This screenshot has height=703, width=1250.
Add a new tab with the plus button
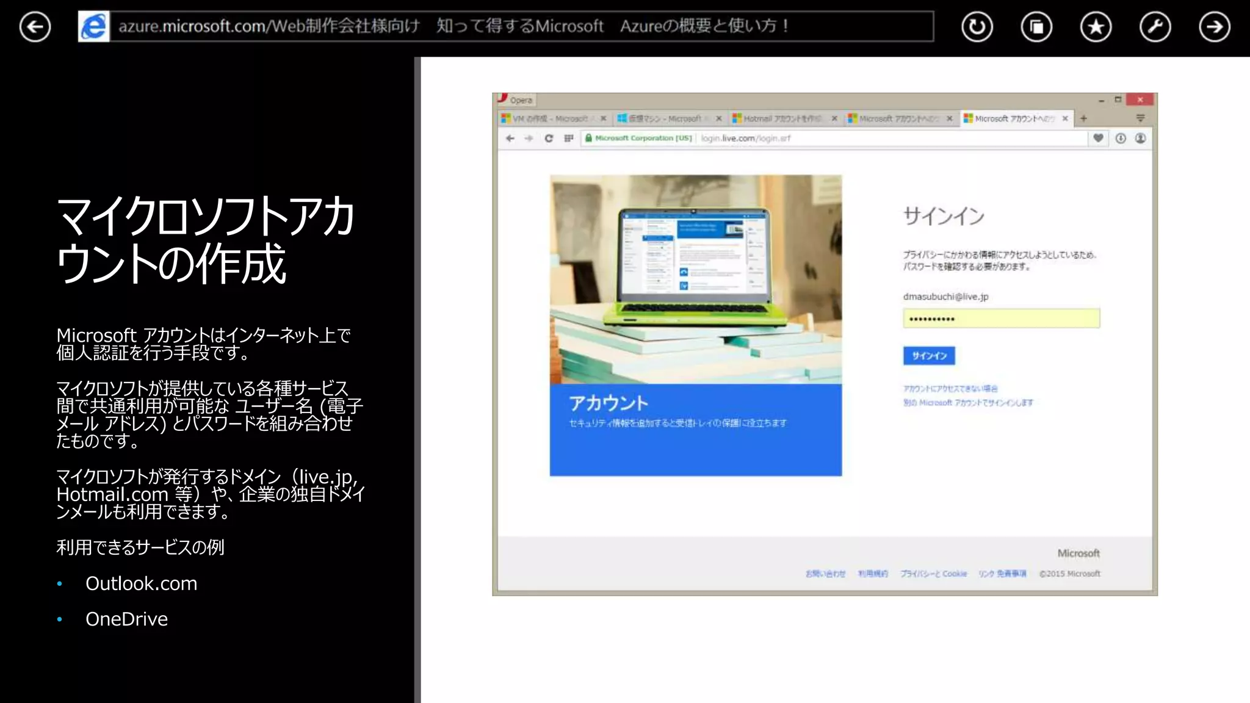point(1083,118)
